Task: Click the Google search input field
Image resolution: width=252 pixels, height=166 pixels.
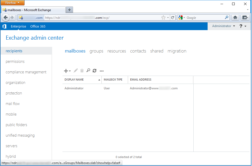Action: (x=205, y=18)
